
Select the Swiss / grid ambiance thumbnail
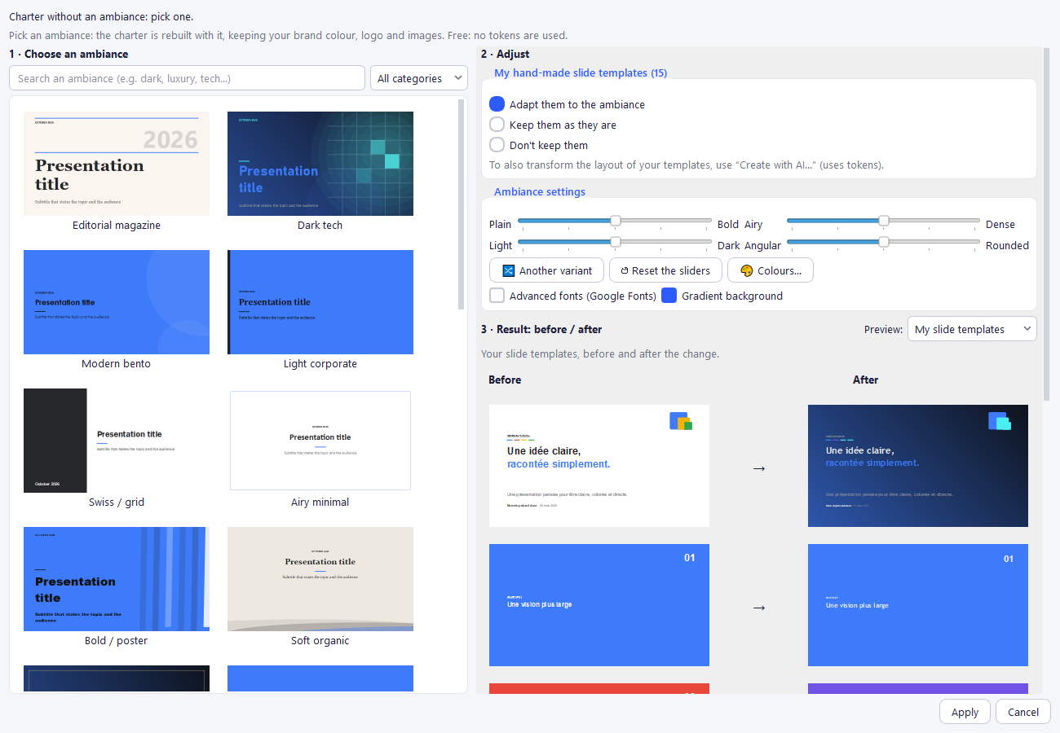[117, 441]
